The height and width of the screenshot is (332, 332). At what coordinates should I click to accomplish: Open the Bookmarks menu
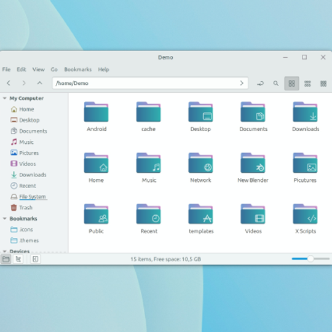coord(78,69)
